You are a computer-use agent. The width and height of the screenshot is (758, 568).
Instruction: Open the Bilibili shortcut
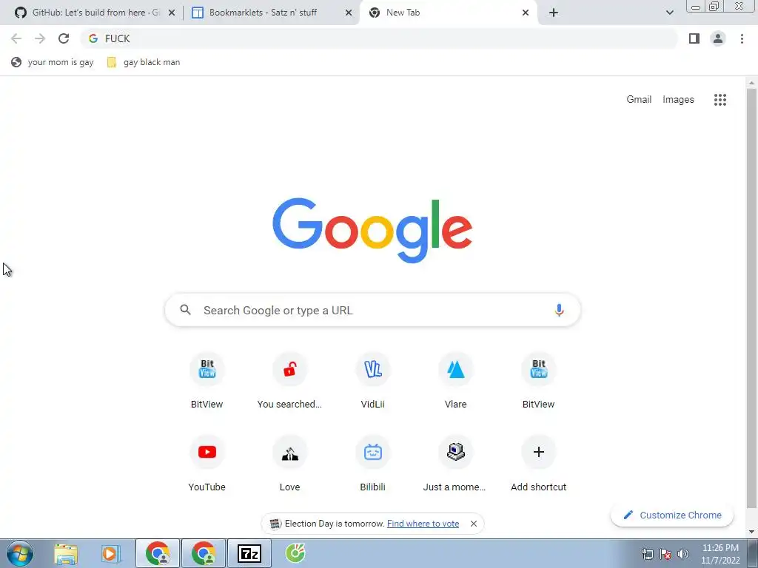pos(373,464)
